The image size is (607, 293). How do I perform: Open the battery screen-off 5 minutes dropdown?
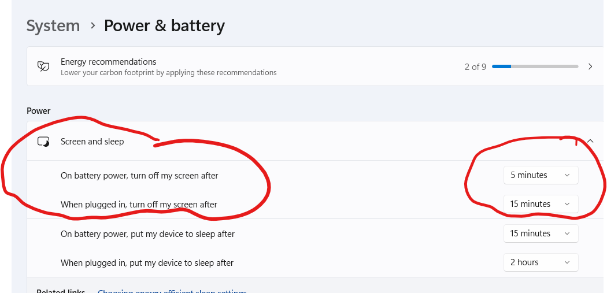pyautogui.click(x=541, y=175)
